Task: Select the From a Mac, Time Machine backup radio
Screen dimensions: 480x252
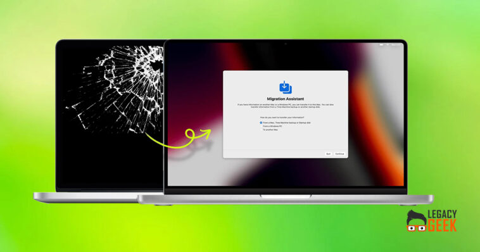Action: coord(261,122)
